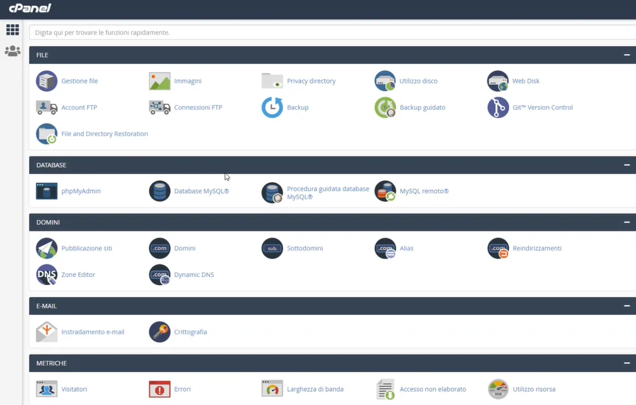Click the DOMINI section header title
The height and width of the screenshot is (405, 636).
[48, 223]
